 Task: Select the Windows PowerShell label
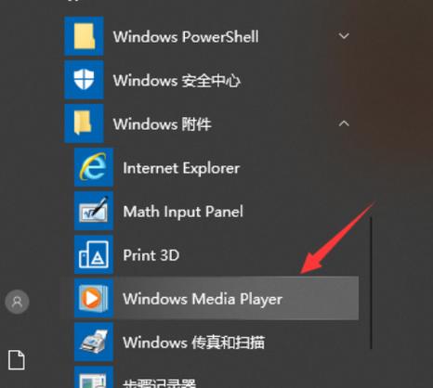coord(186,36)
